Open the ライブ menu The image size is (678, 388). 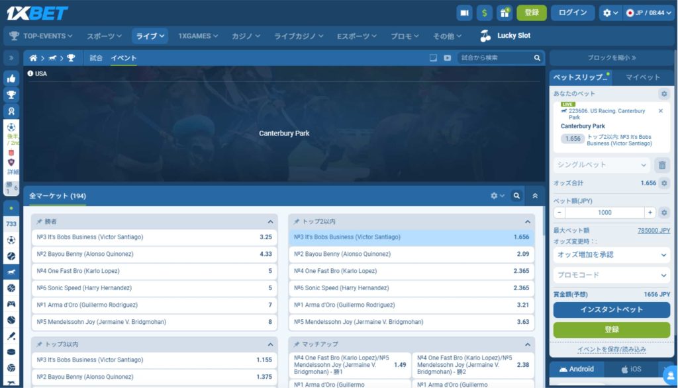click(150, 36)
